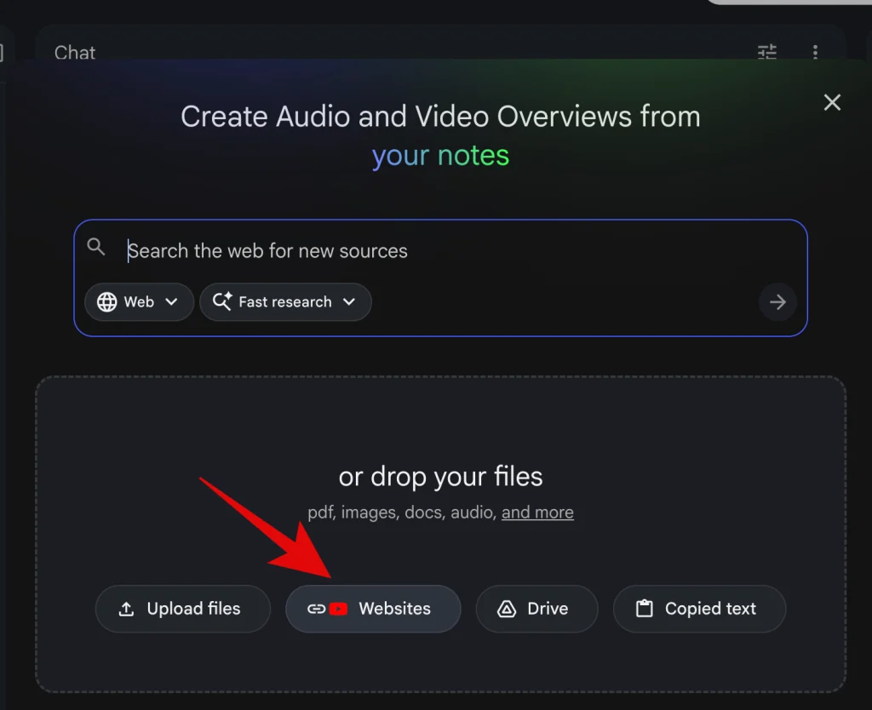This screenshot has height=710, width=872.
Task: Click the chain link icon beside Websites
Action: (316, 610)
